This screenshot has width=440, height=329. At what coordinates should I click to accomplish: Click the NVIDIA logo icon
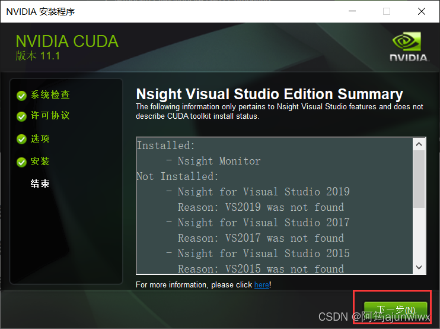coord(409,47)
